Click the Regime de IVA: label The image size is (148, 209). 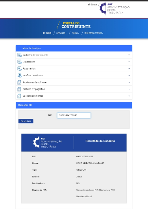point(39,190)
